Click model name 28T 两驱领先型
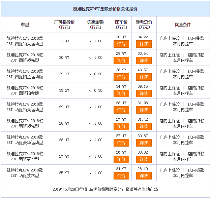The image size is (211, 199). (x=25, y=124)
